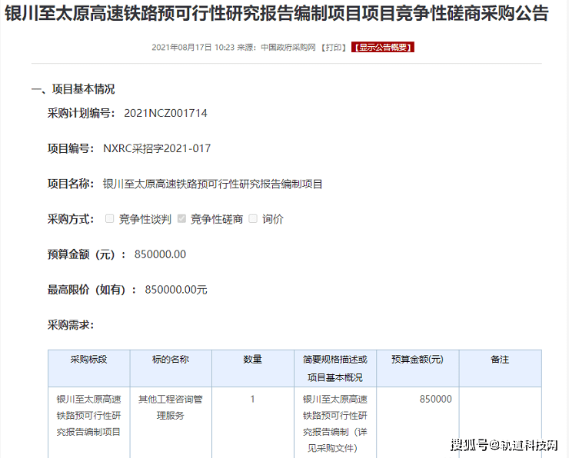569x458 pixels.
Task: Click the description cell ending 详见采购文件
Action: [335, 423]
